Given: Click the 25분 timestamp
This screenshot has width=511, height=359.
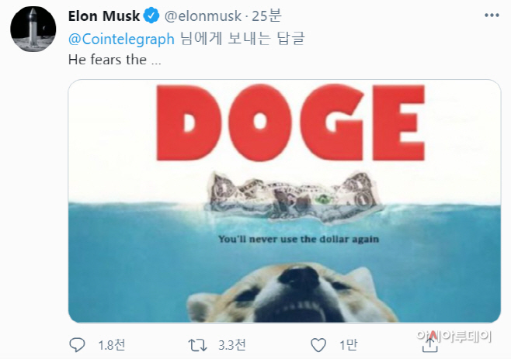Looking at the screenshot, I should pyautogui.click(x=261, y=16).
